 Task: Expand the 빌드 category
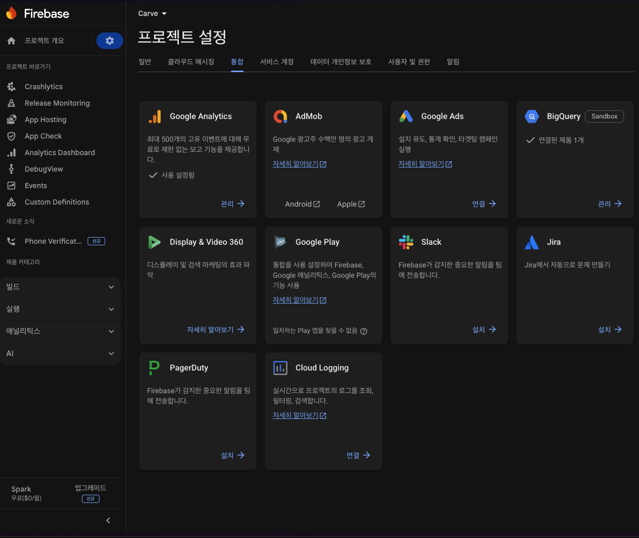(60, 287)
